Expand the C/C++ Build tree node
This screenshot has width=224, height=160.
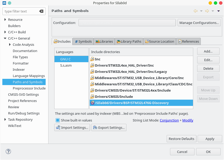(5, 32)
